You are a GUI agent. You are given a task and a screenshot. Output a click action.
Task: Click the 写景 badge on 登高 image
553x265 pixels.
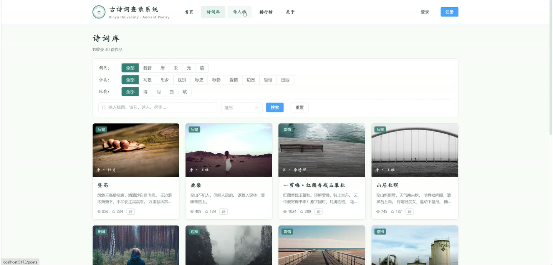101,129
